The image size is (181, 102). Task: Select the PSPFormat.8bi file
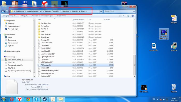pyautogui.click(x=76, y=65)
